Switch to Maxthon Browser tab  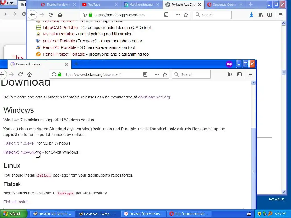pos(142,5)
